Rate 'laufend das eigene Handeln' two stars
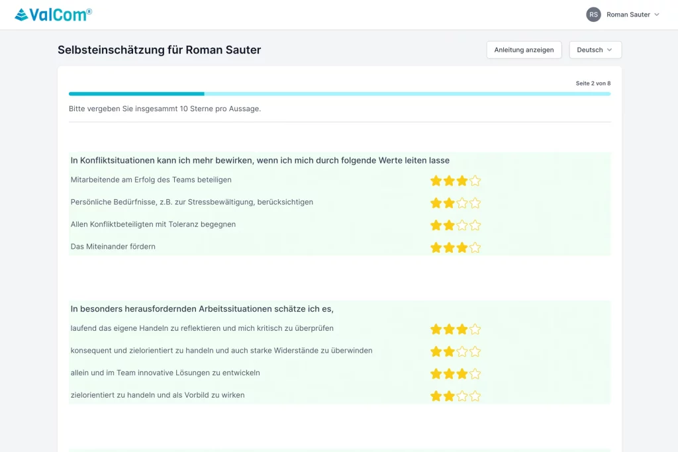Image resolution: width=678 pixels, height=452 pixels. pos(449,329)
